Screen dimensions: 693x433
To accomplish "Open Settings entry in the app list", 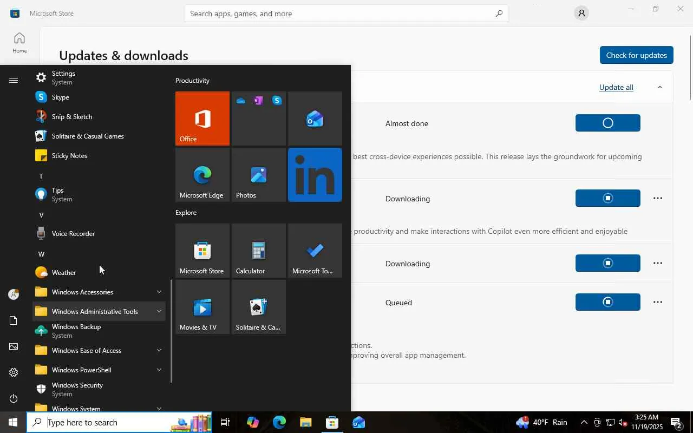I will [99, 78].
